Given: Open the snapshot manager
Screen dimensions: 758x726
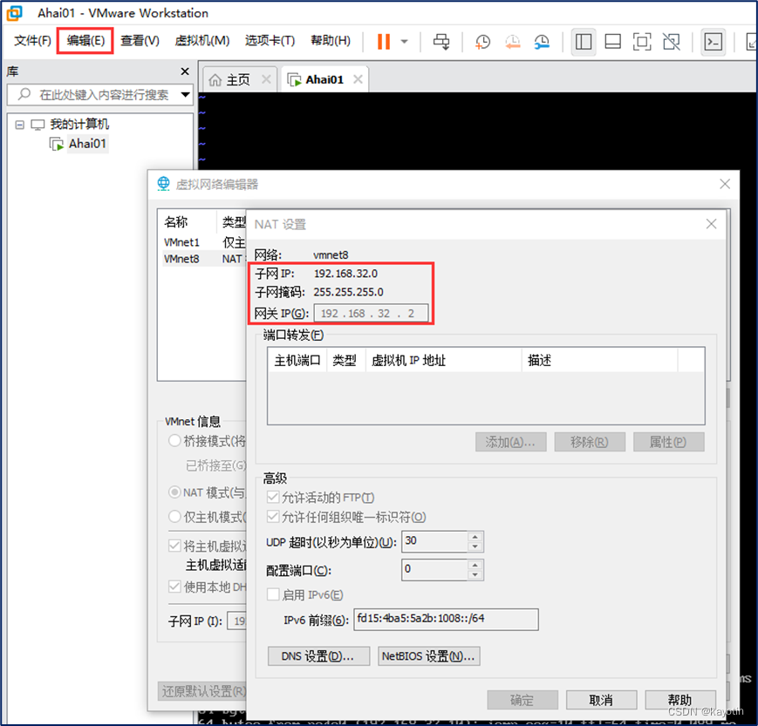Looking at the screenshot, I should (x=542, y=41).
